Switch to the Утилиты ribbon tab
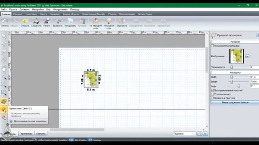 tap(112, 14)
